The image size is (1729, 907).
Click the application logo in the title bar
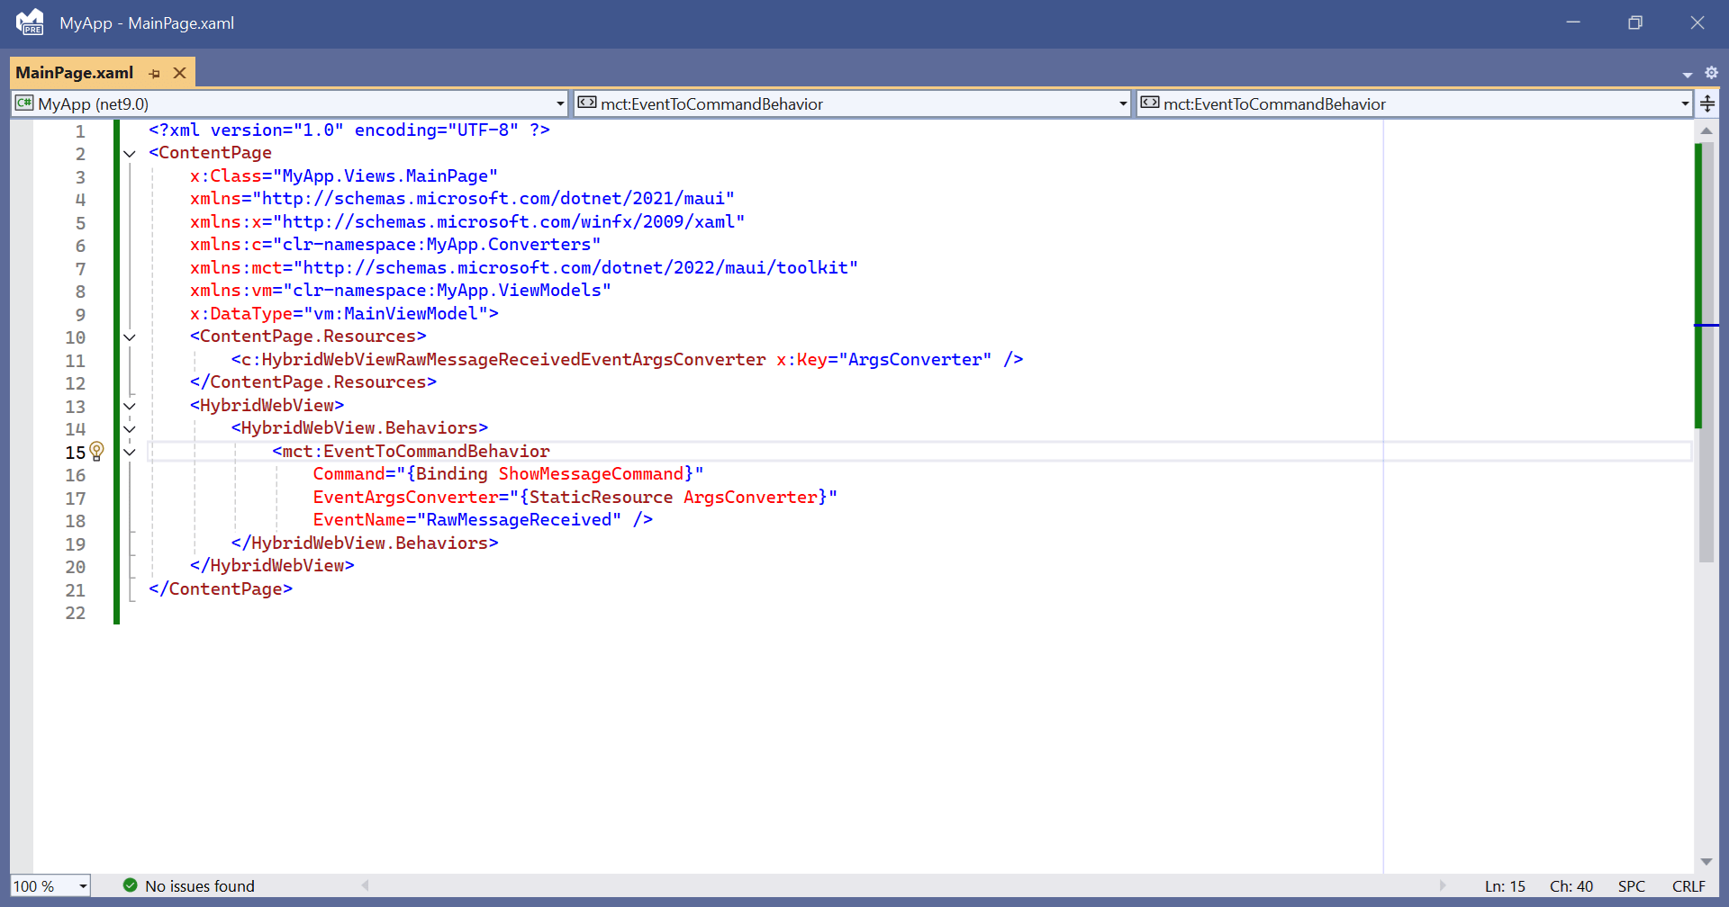point(30,22)
